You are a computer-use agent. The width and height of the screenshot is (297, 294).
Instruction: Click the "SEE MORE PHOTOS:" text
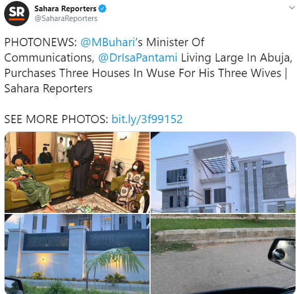(56, 119)
